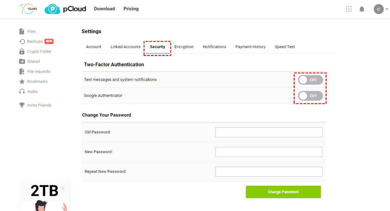Click the Old Password field
The width and height of the screenshot is (390, 211).
(268, 132)
